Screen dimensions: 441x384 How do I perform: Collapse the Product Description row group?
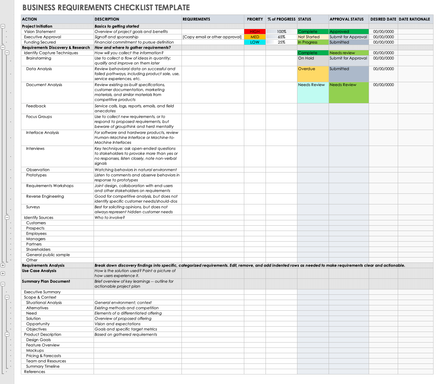click(7, 334)
